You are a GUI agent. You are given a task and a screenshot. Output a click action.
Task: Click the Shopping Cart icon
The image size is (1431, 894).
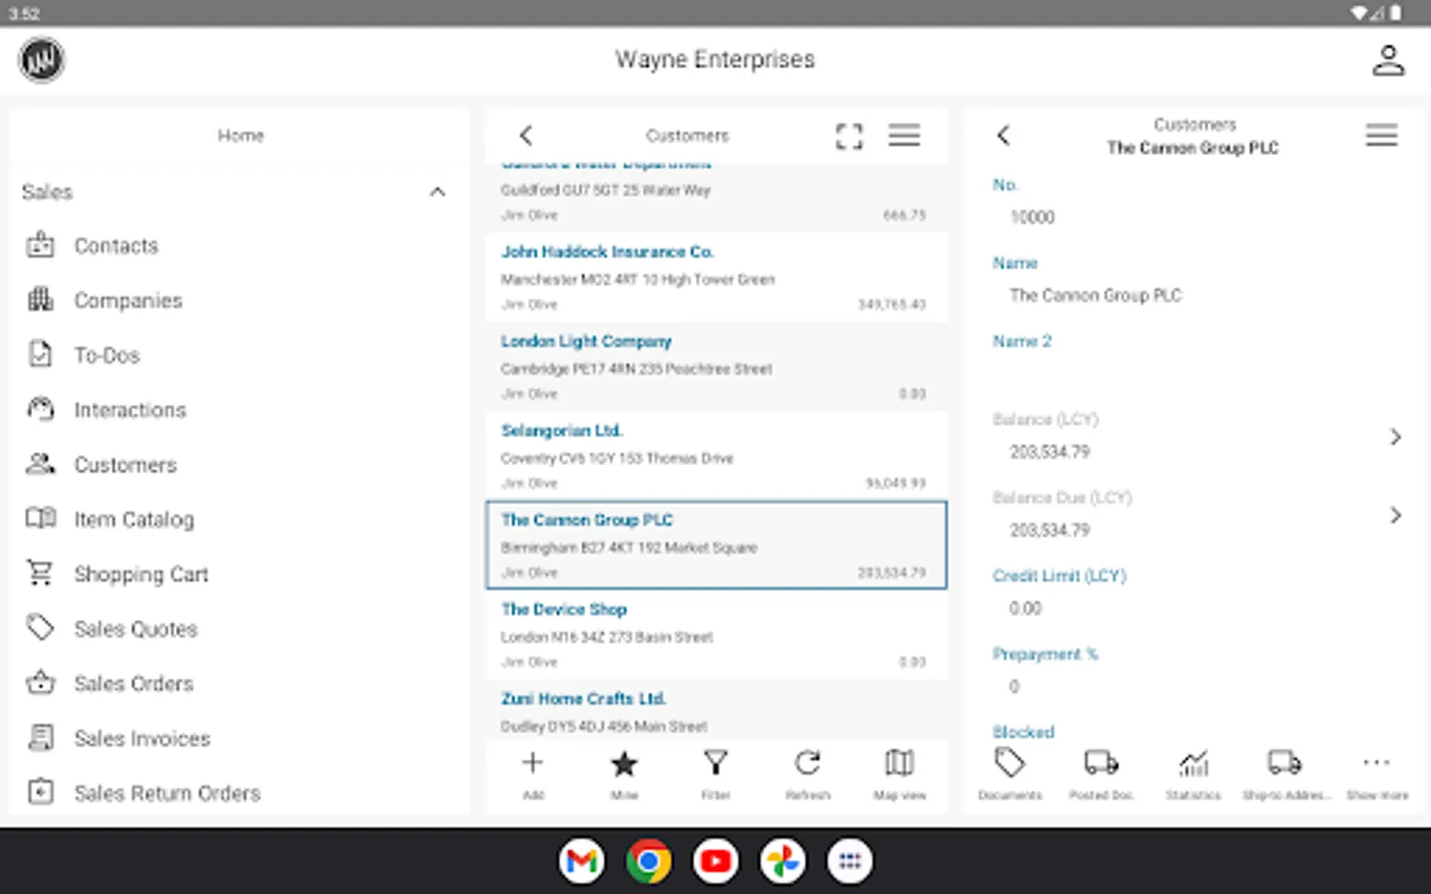click(x=41, y=572)
